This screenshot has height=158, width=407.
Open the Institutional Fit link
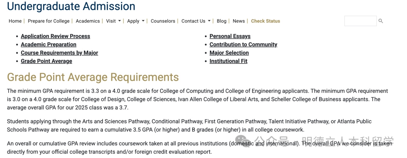[x=228, y=61]
